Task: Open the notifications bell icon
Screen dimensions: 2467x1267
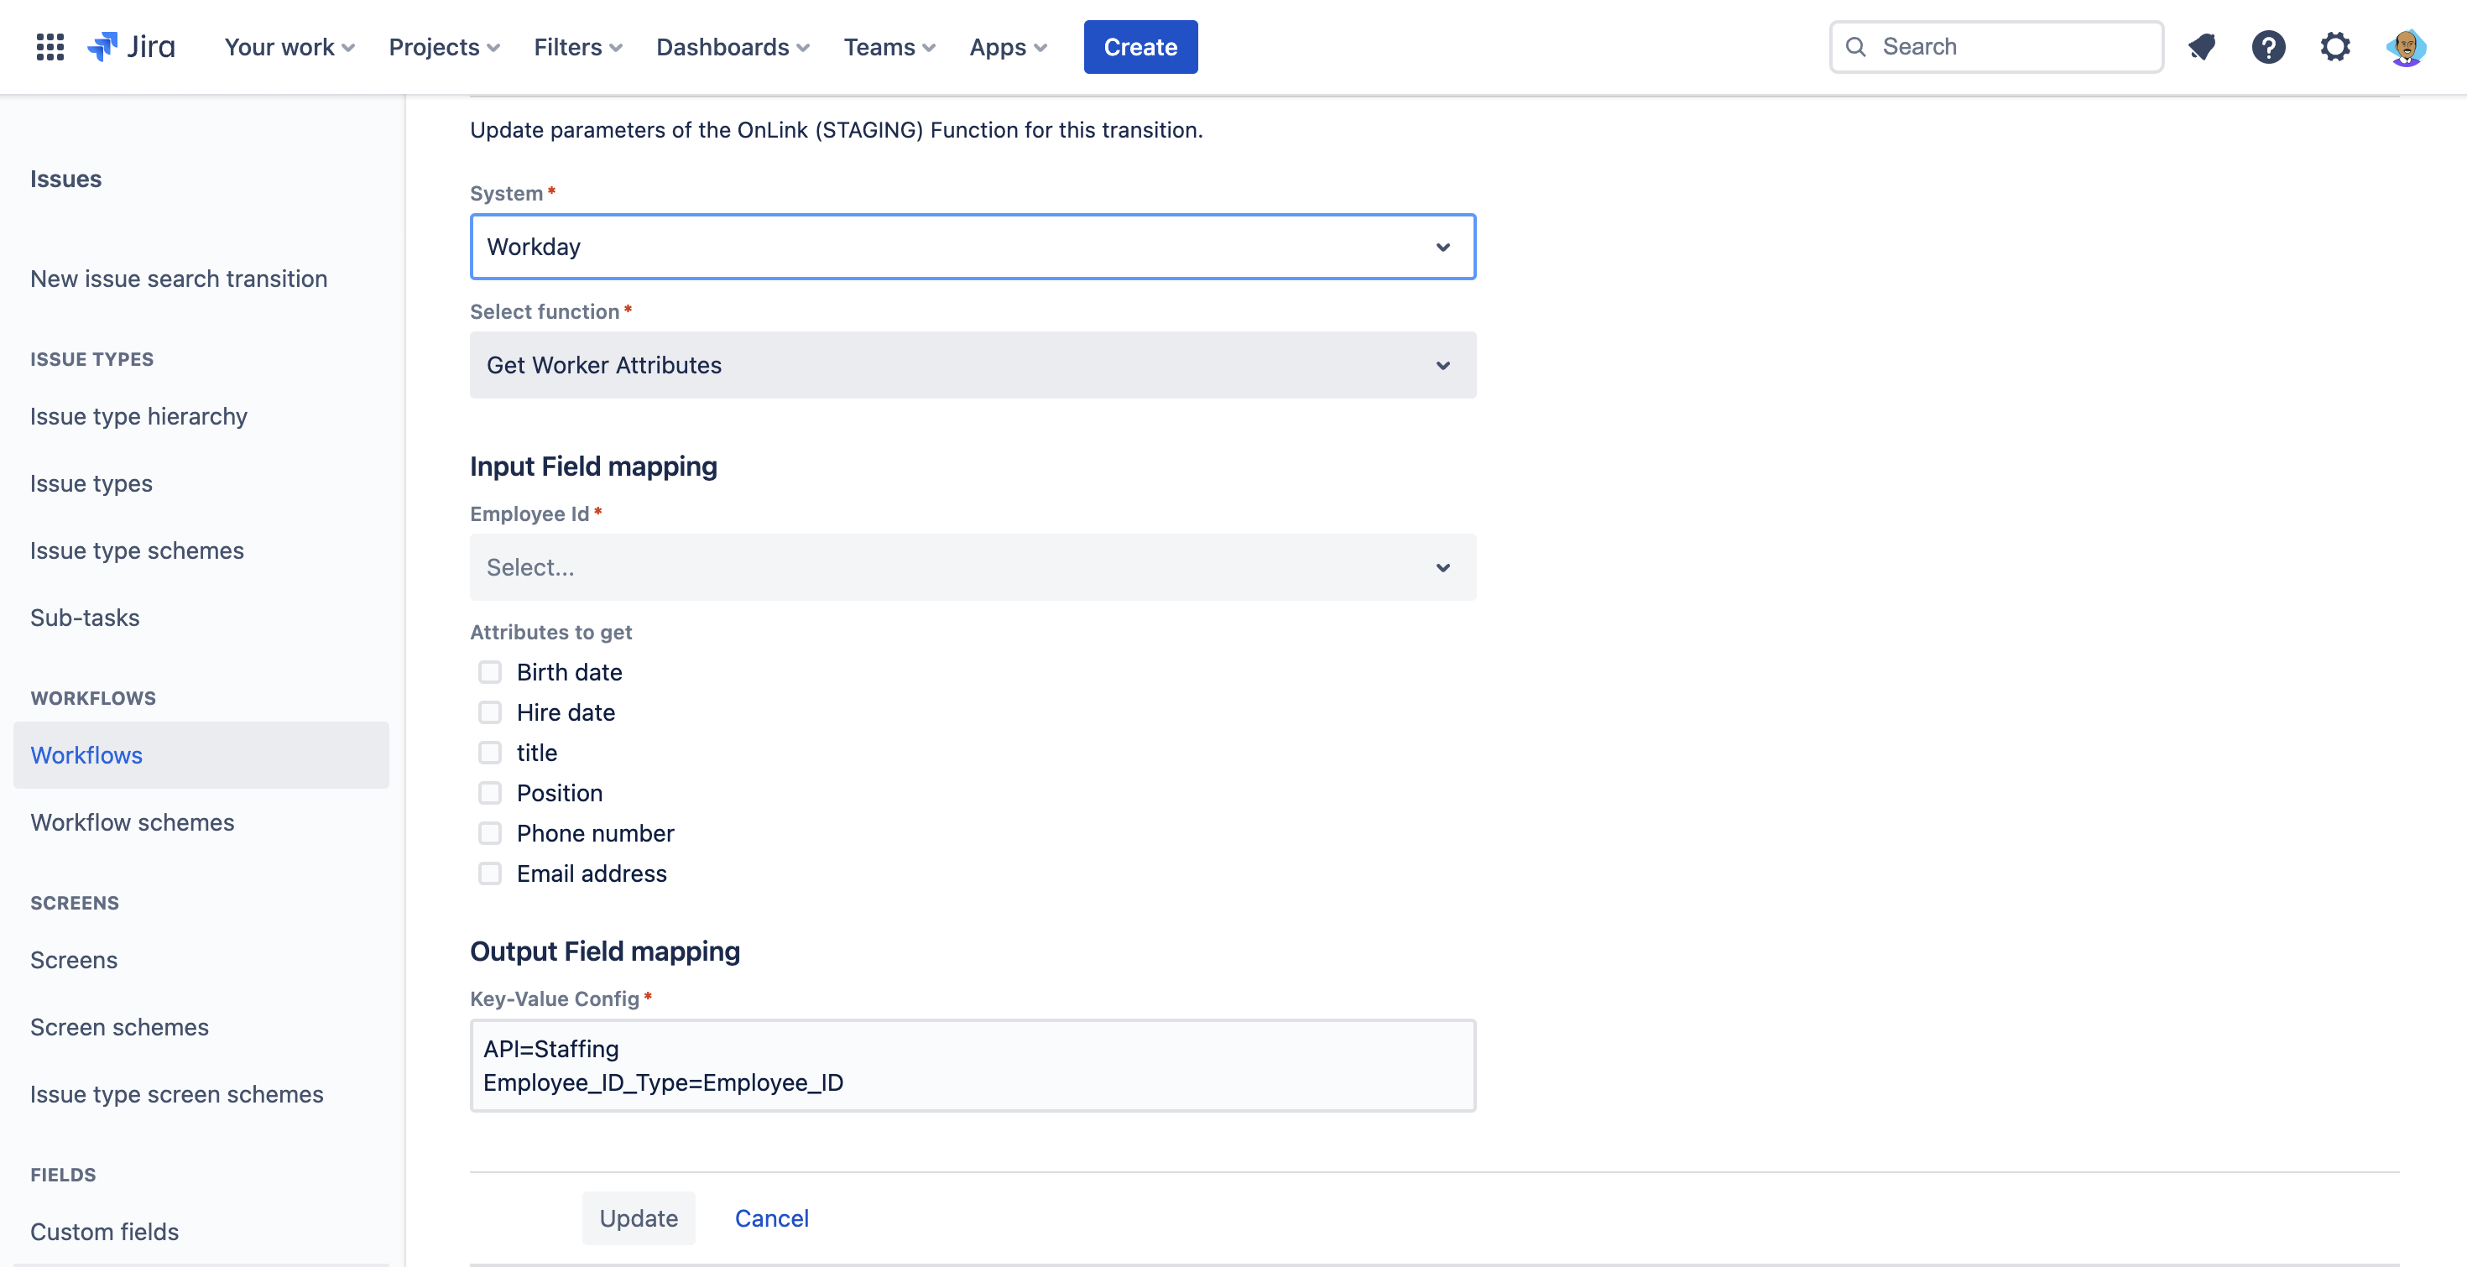Action: (x=2200, y=45)
